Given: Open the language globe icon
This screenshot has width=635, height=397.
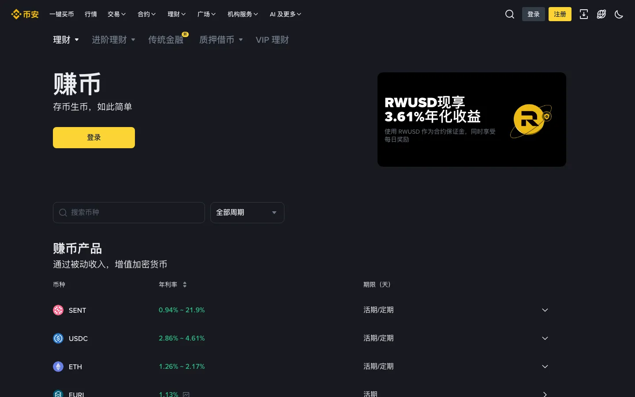Looking at the screenshot, I should point(601,14).
